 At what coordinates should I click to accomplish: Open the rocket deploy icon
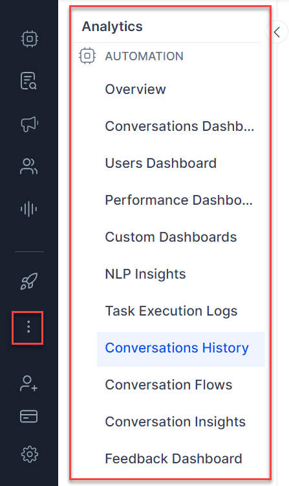(29, 281)
